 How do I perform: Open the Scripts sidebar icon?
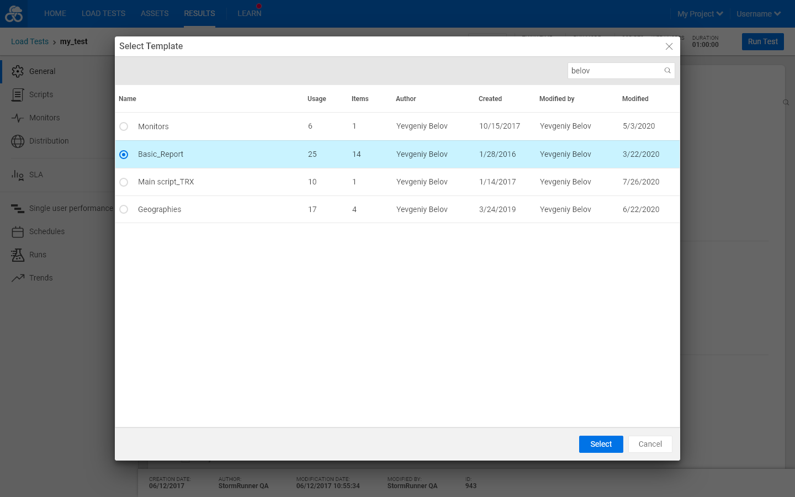(18, 94)
